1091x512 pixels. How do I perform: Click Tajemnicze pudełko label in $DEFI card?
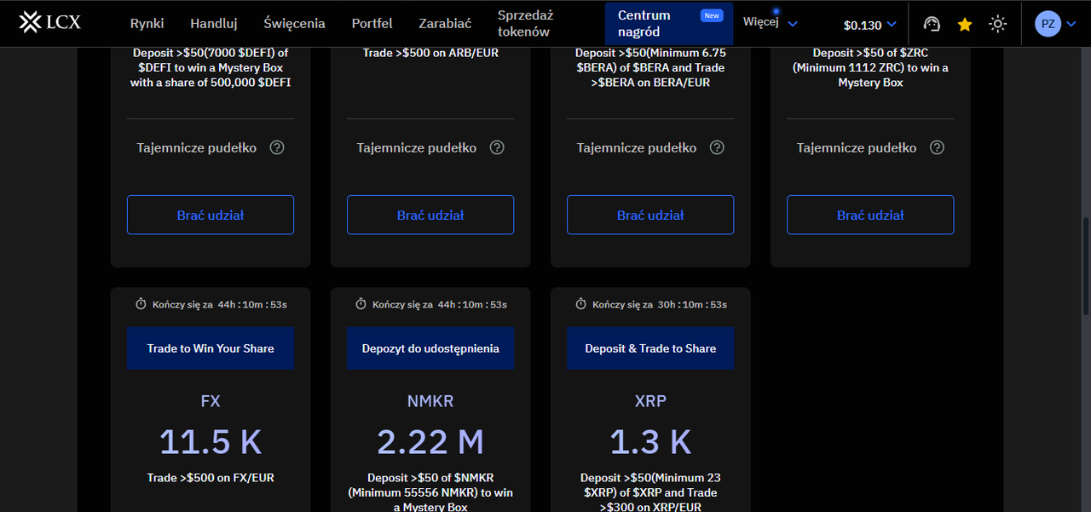tap(197, 147)
